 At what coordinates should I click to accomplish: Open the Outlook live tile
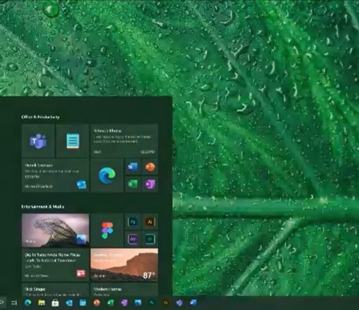pyautogui.click(x=55, y=175)
